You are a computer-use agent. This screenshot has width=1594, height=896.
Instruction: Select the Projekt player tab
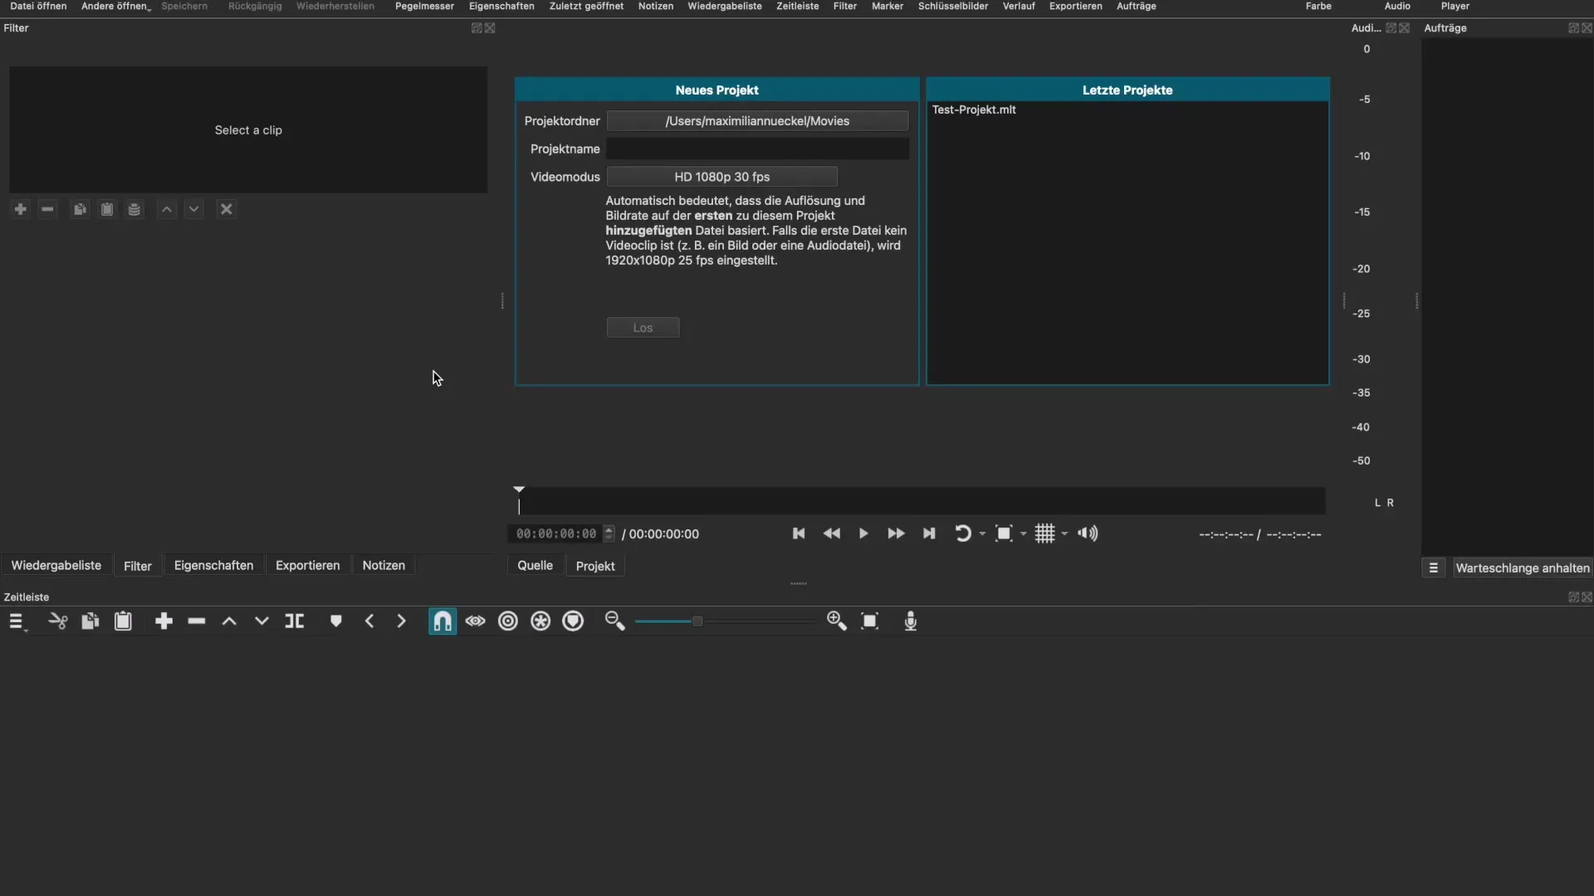coord(595,566)
